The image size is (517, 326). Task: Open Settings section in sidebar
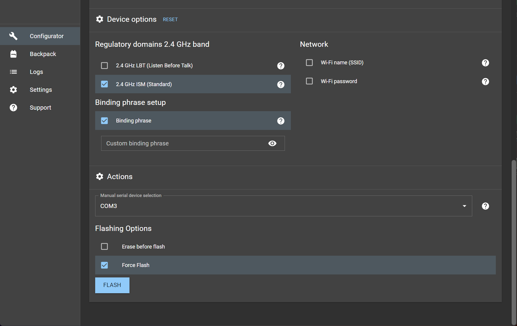point(40,90)
